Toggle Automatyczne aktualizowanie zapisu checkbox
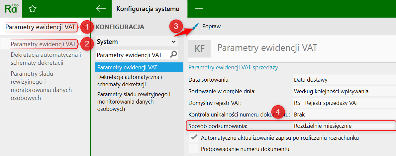 [x=194, y=138]
